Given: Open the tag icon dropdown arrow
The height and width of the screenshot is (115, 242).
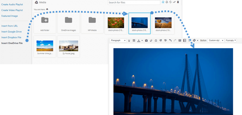Looking at the screenshot, I should (x=198, y=41).
